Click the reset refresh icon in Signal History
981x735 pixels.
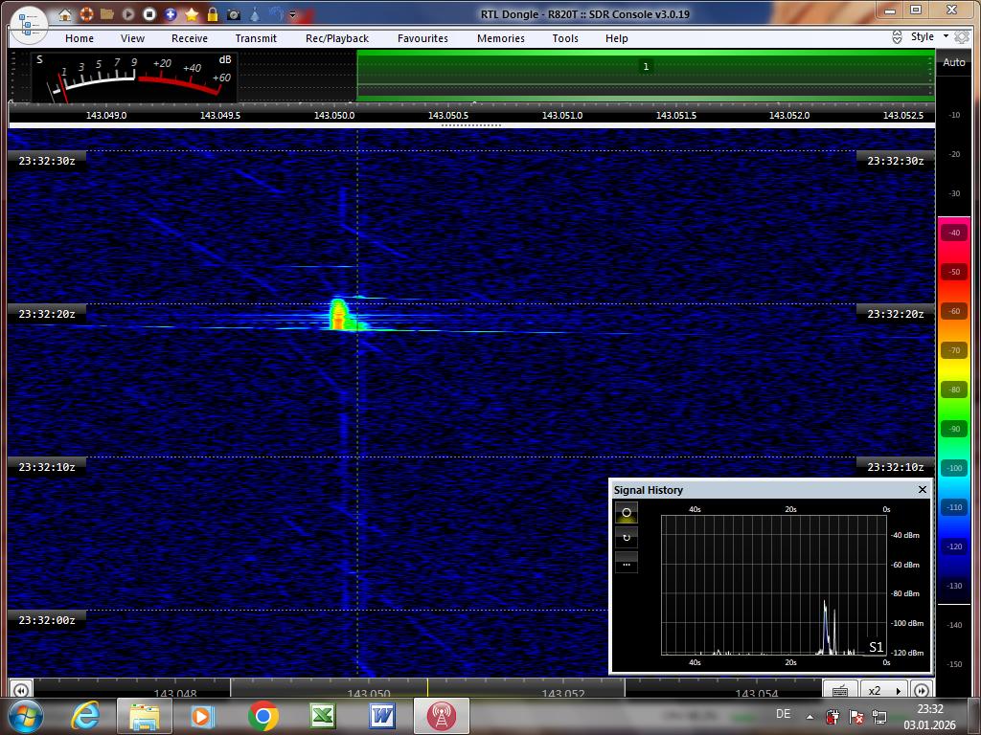(627, 538)
